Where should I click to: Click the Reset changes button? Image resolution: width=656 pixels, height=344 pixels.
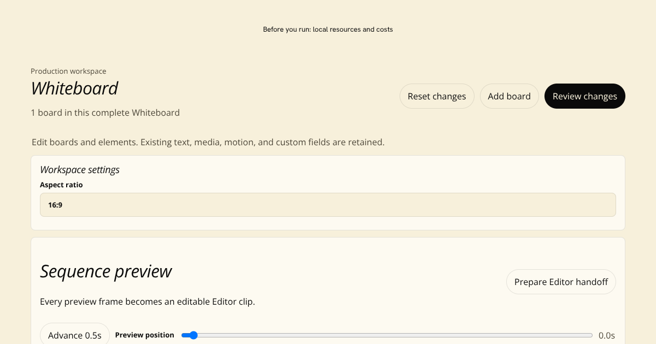(x=437, y=96)
